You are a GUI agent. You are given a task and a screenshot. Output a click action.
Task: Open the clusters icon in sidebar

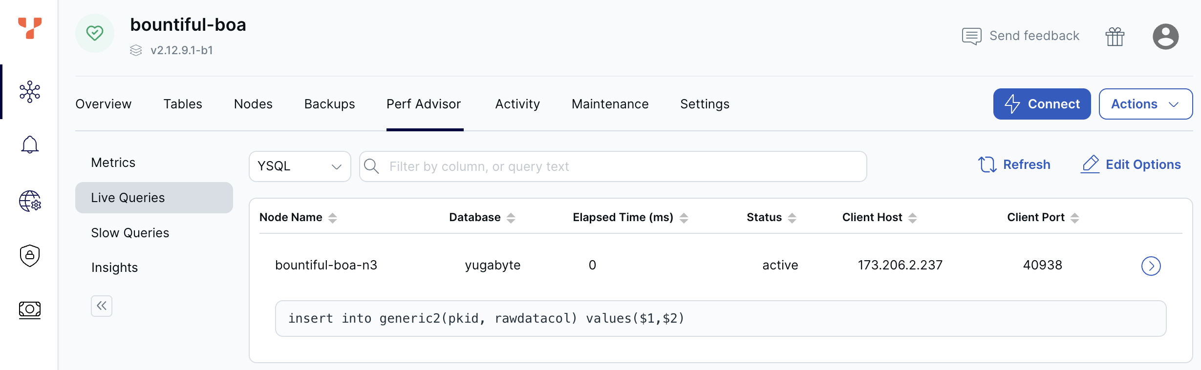30,92
